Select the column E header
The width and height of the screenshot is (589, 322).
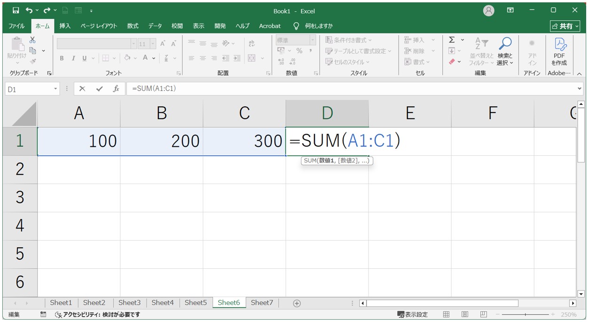410,113
